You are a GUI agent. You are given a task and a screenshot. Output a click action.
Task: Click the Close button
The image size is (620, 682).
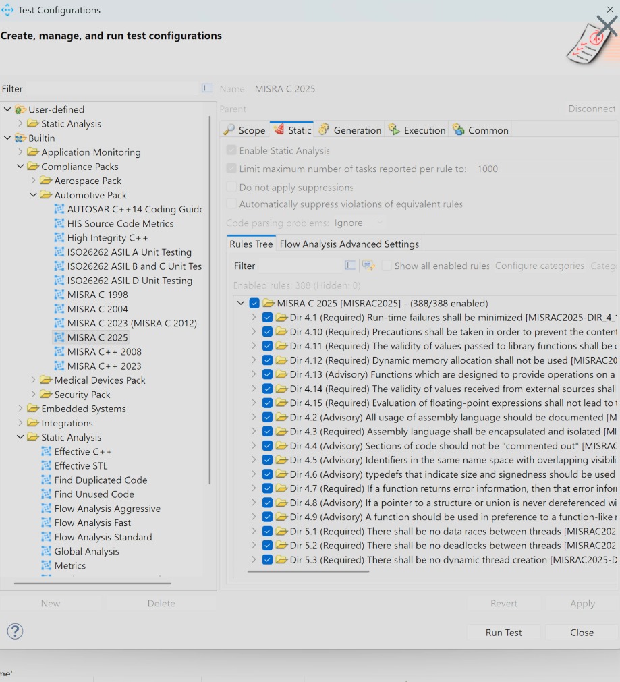click(x=582, y=632)
